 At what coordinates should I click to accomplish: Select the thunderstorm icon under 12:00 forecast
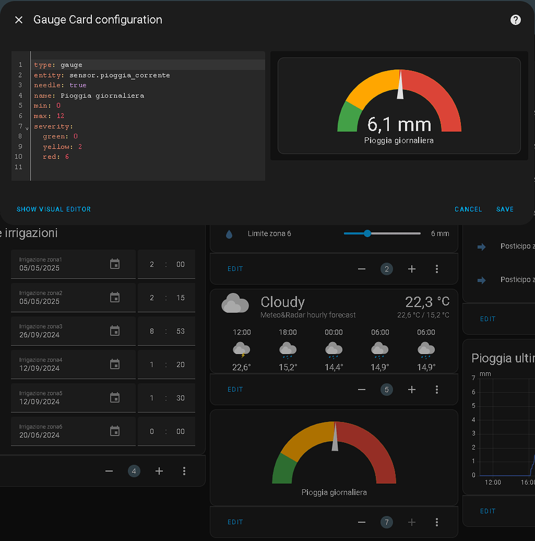(241, 350)
